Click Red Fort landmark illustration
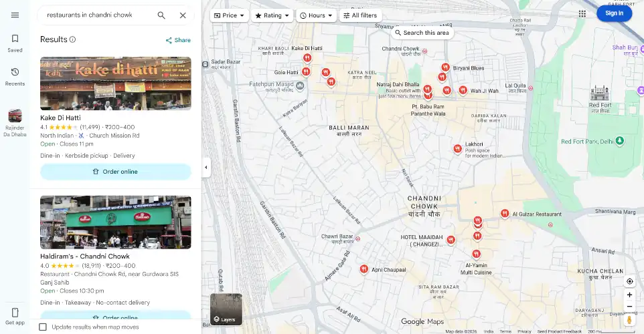 600,94
